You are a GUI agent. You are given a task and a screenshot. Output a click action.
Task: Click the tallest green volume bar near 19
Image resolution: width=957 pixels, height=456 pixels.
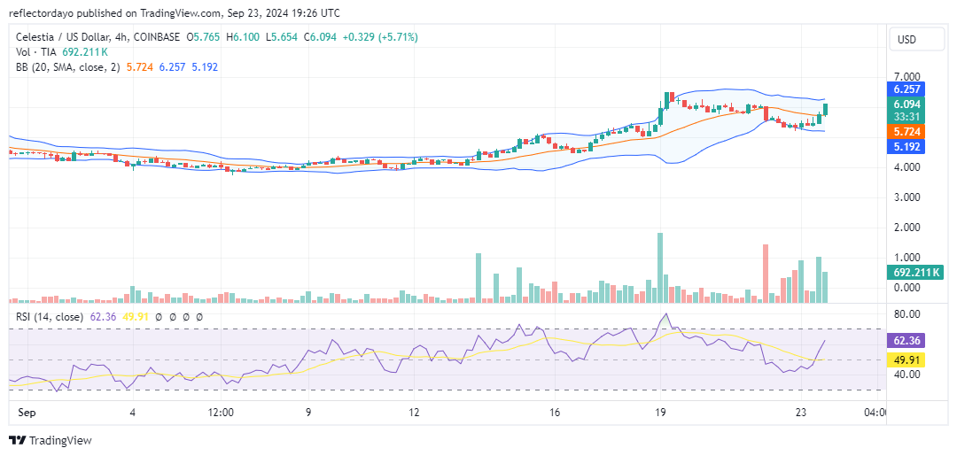tap(660, 267)
